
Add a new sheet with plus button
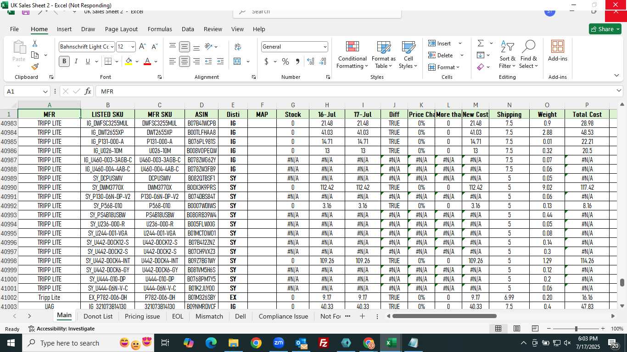click(x=362, y=316)
